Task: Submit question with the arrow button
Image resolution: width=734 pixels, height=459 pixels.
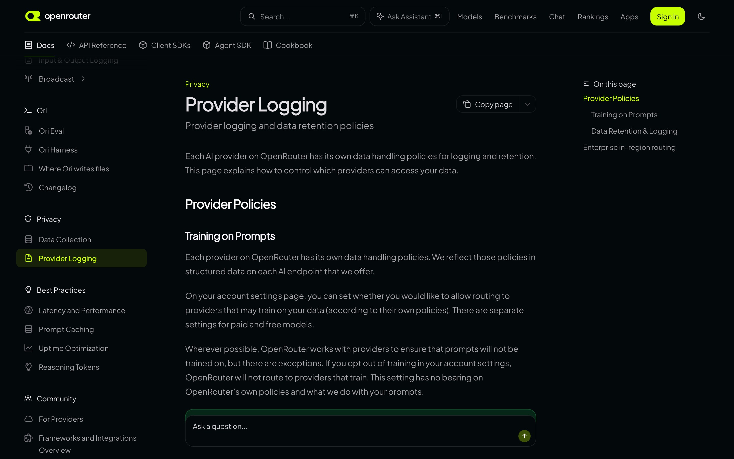Action: [524, 436]
